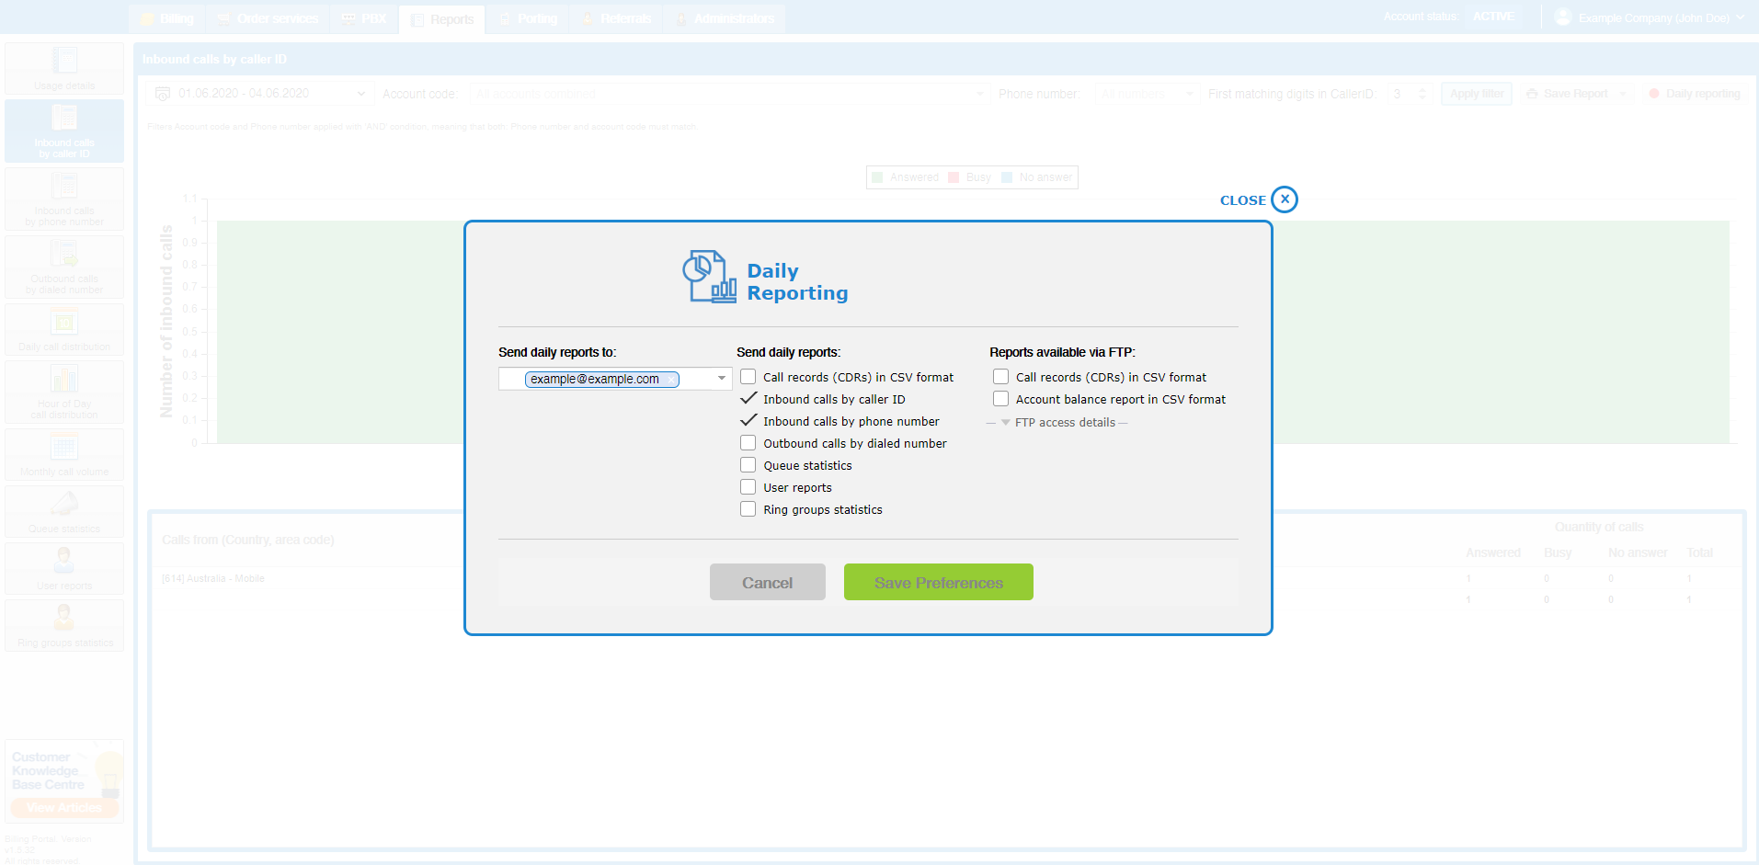The image size is (1759, 865).
Task: Uncheck Inbound calls by caller ID report
Action: tap(748, 399)
